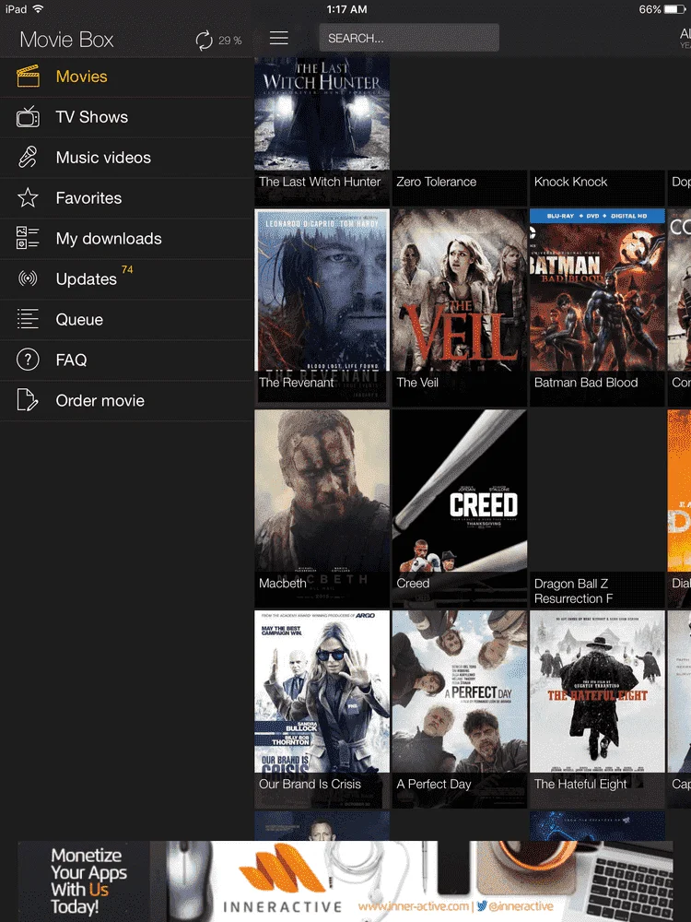This screenshot has width=691, height=922.
Task: Go to Favorites label
Action: pyautogui.click(x=88, y=198)
